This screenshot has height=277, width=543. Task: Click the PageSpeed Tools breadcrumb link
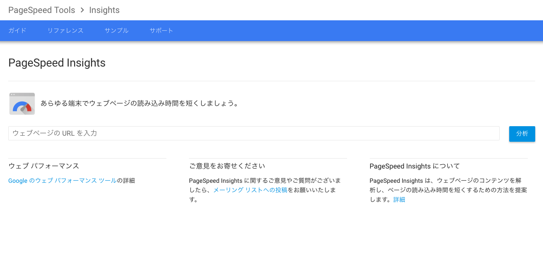[42, 10]
